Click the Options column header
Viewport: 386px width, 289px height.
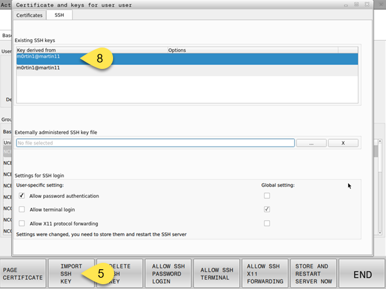(x=253, y=50)
